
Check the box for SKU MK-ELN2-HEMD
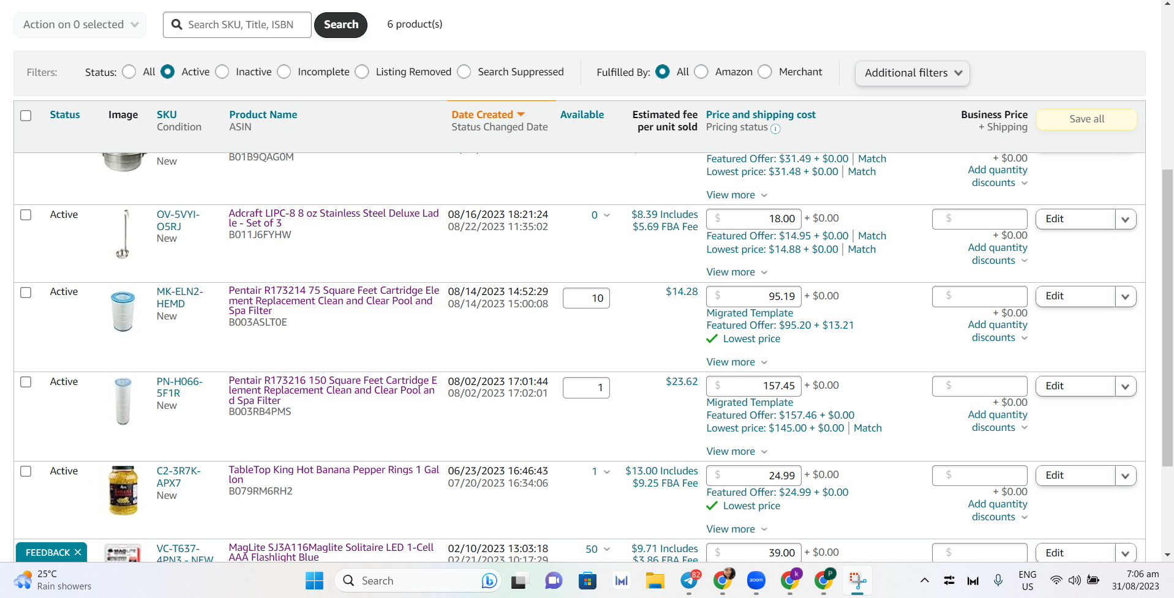pos(26,293)
